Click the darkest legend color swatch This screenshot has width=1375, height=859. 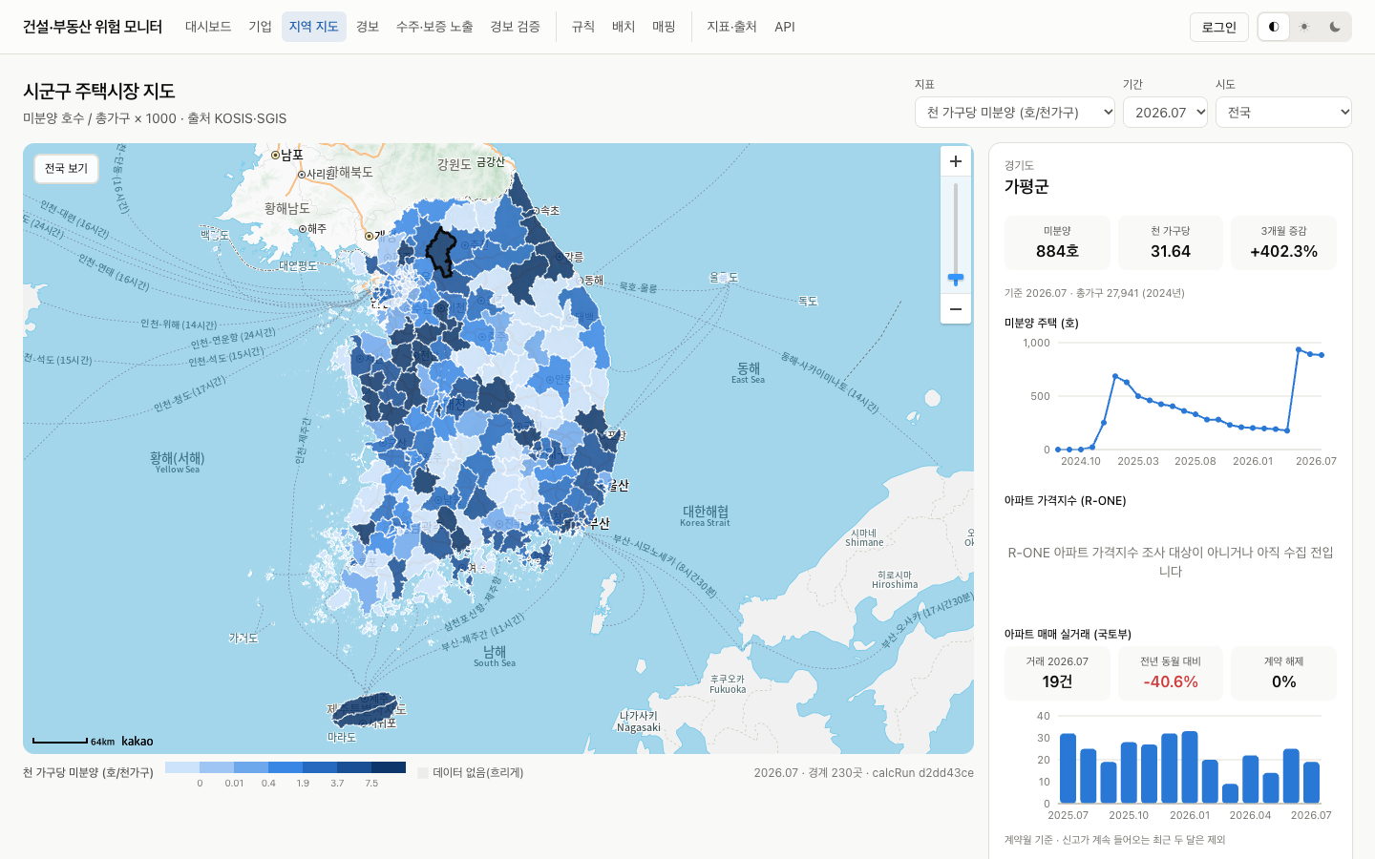pyautogui.click(x=389, y=767)
